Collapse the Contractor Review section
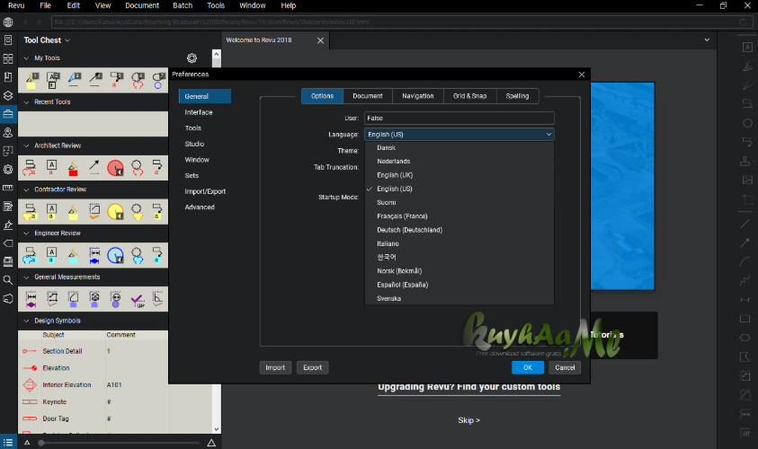The width and height of the screenshot is (758, 449). click(27, 189)
